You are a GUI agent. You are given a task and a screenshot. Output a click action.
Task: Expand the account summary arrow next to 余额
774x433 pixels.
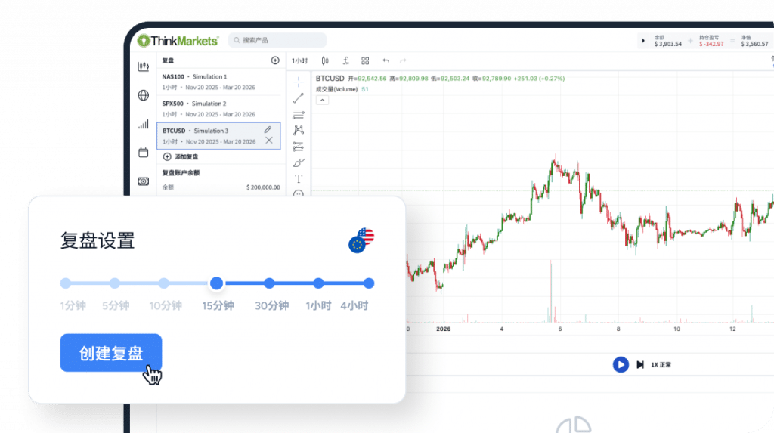pyautogui.click(x=642, y=41)
